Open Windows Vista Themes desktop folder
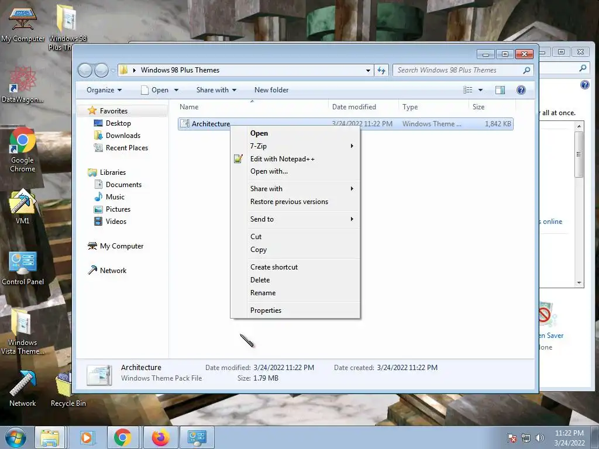 pyautogui.click(x=23, y=331)
